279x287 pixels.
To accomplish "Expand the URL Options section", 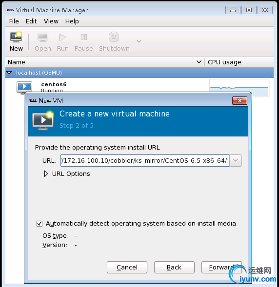I will click(x=46, y=173).
